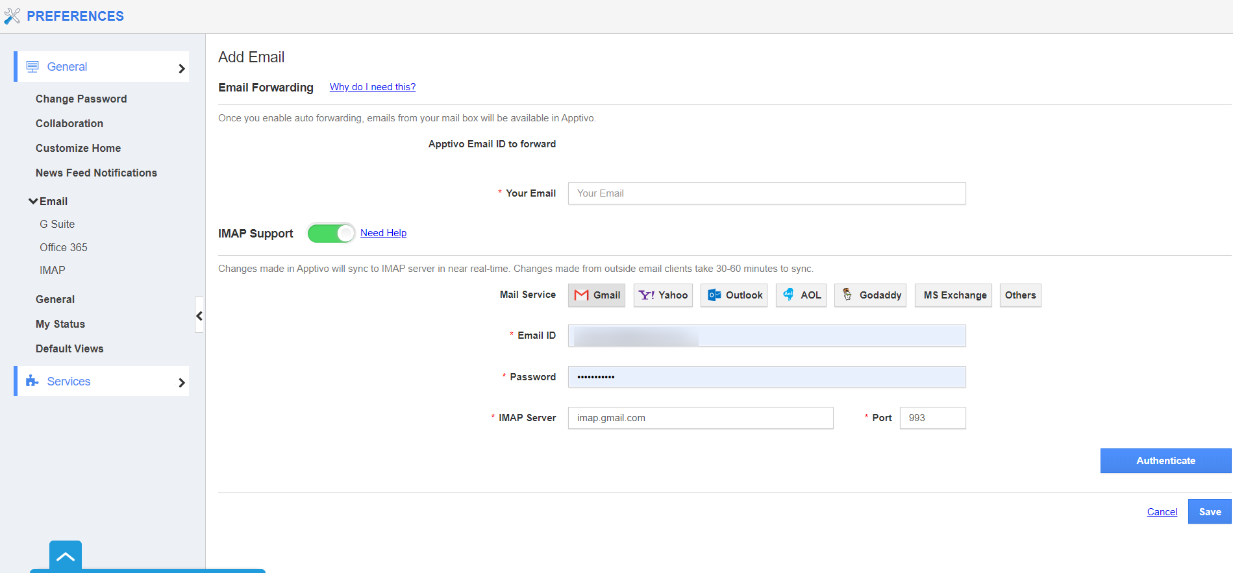Open the Office 365 email settings

[63, 247]
